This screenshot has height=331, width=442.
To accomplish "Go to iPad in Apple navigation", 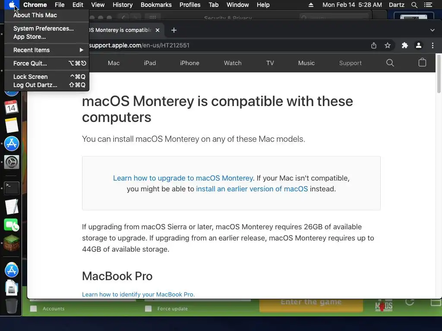I will click(150, 63).
